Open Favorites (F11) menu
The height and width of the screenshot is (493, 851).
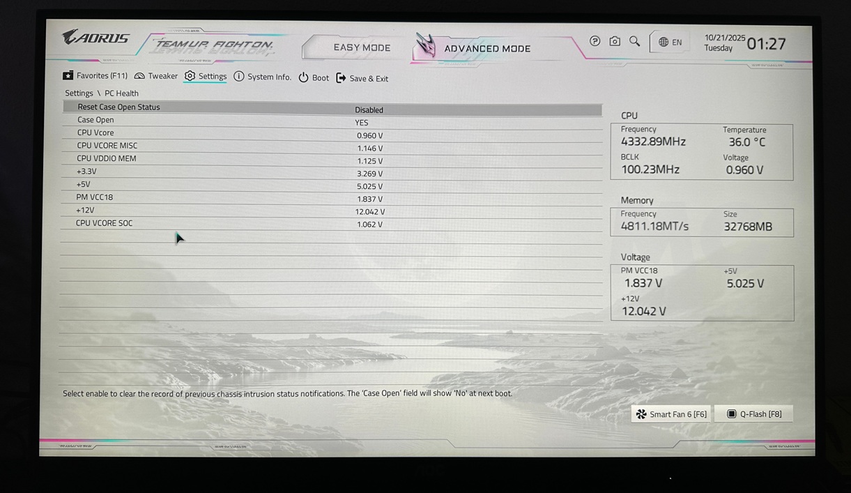point(95,75)
